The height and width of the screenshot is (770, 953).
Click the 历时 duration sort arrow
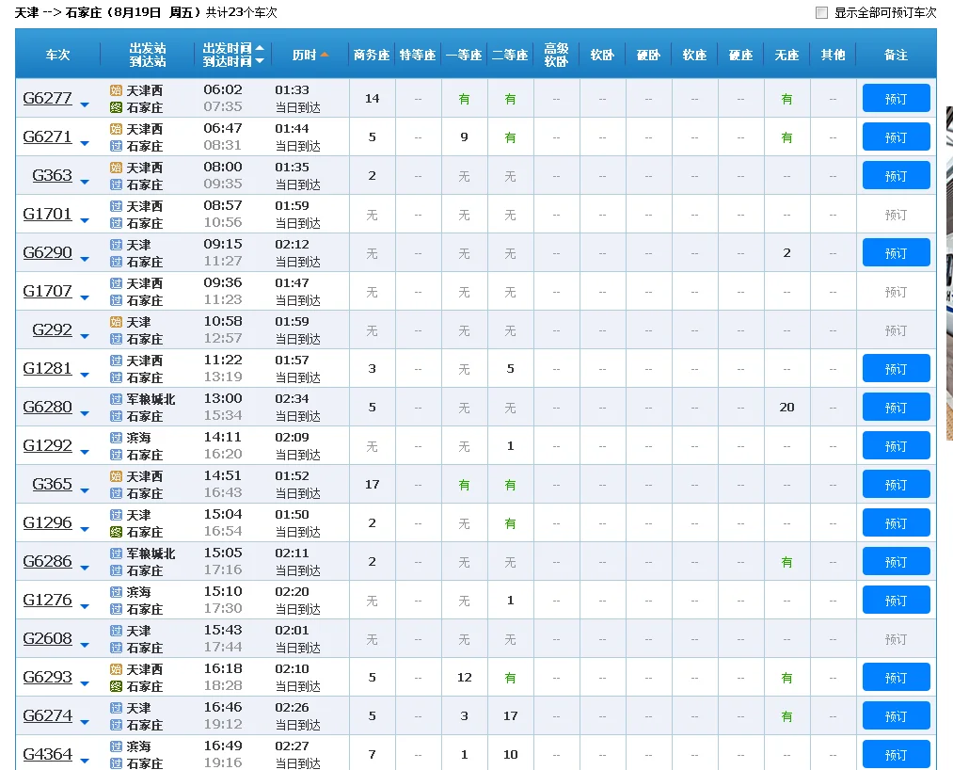coord(325,55)
